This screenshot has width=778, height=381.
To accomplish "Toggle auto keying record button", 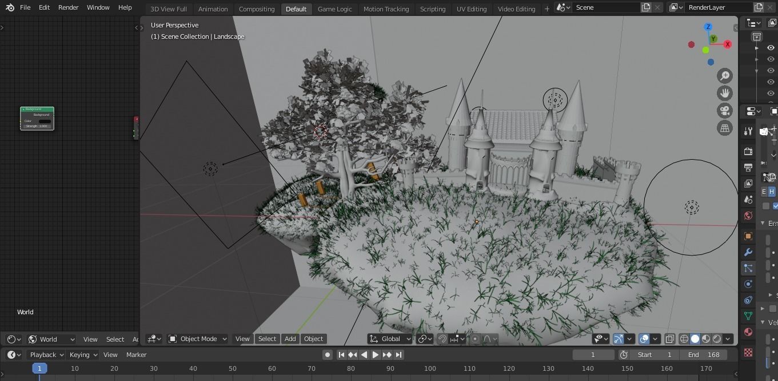I will click(328, 355).
